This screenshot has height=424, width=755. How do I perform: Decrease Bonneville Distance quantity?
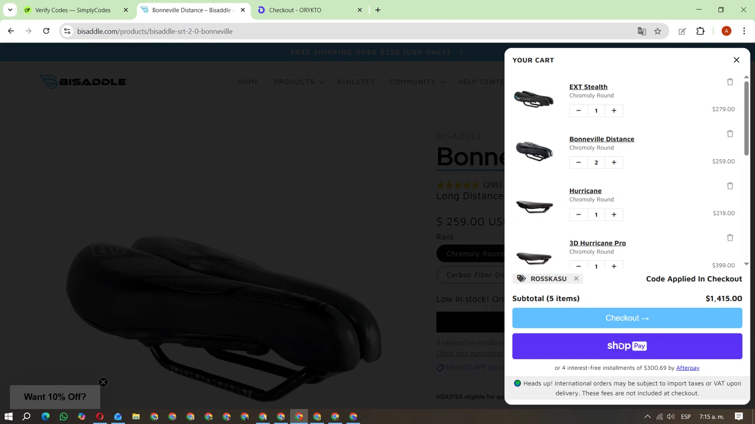click(578, 162)
